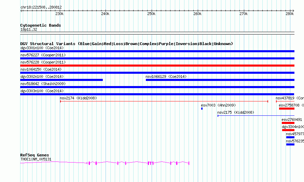304x182 pixels.
Task: Click the nsv1066129 (Coe2014) label
Action: click(x=166, y=76)
